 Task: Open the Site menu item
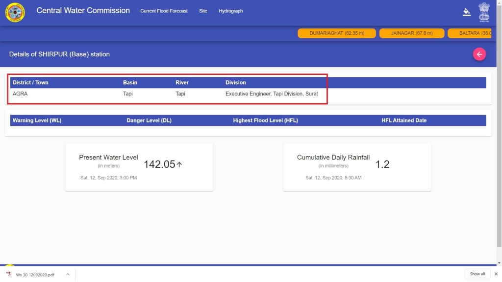click(x=203, y=11)
